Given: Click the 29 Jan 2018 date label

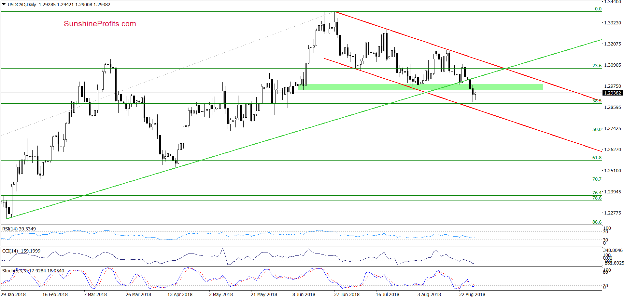Looking at the screenshot, I should click(13, 294).
